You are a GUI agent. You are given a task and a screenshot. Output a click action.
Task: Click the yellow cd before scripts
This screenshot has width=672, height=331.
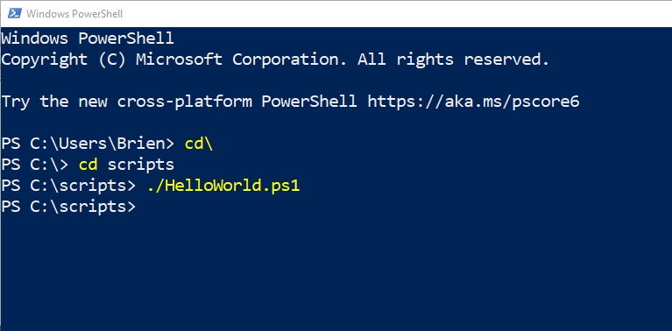(88, 165)
